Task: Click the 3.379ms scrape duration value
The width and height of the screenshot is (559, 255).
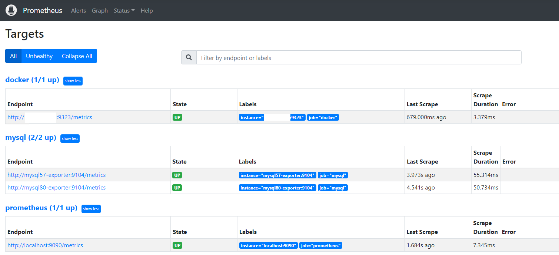Action: coord(484,117)
